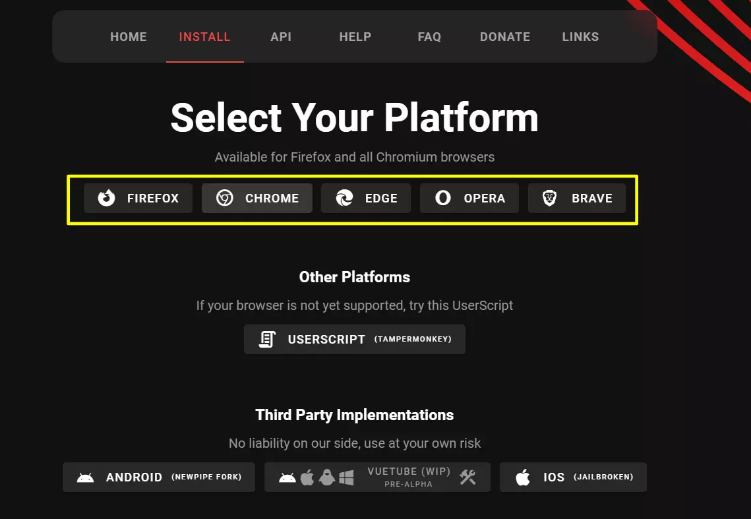Image resolution: width=751 pixels, height=519 pixels.
Task: Go to the Home tab
Action: (129, 37)
